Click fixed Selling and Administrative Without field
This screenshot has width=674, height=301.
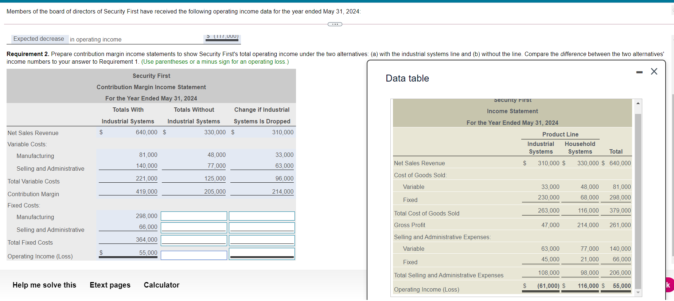tap(194, 227)
